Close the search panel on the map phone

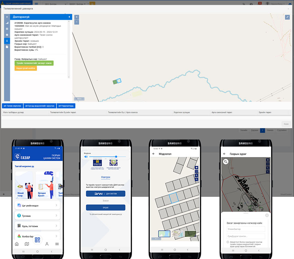coord(267,215)
